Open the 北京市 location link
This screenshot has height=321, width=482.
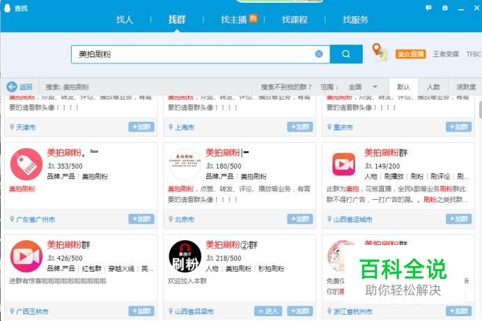tap(185, 219)
